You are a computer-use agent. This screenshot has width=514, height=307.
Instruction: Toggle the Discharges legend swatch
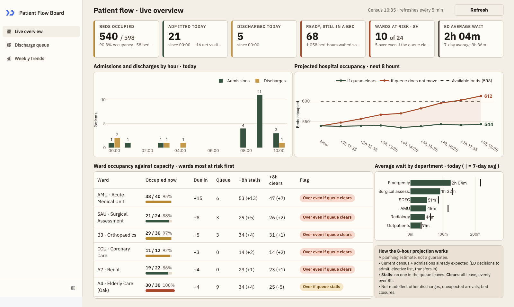coord(257,81)
